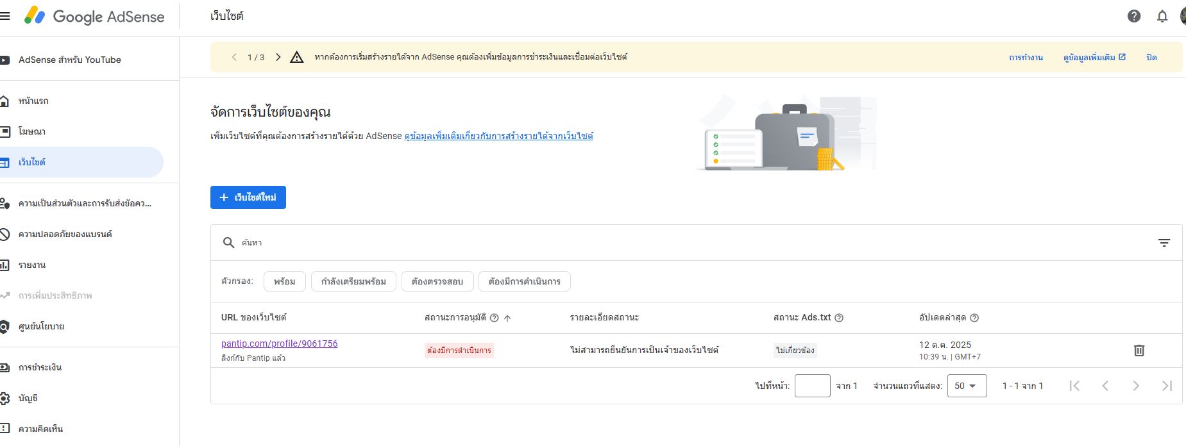This screenshot has width=1186, height=446.
Task: Open the notifications bell
Action: [1162, 16]
